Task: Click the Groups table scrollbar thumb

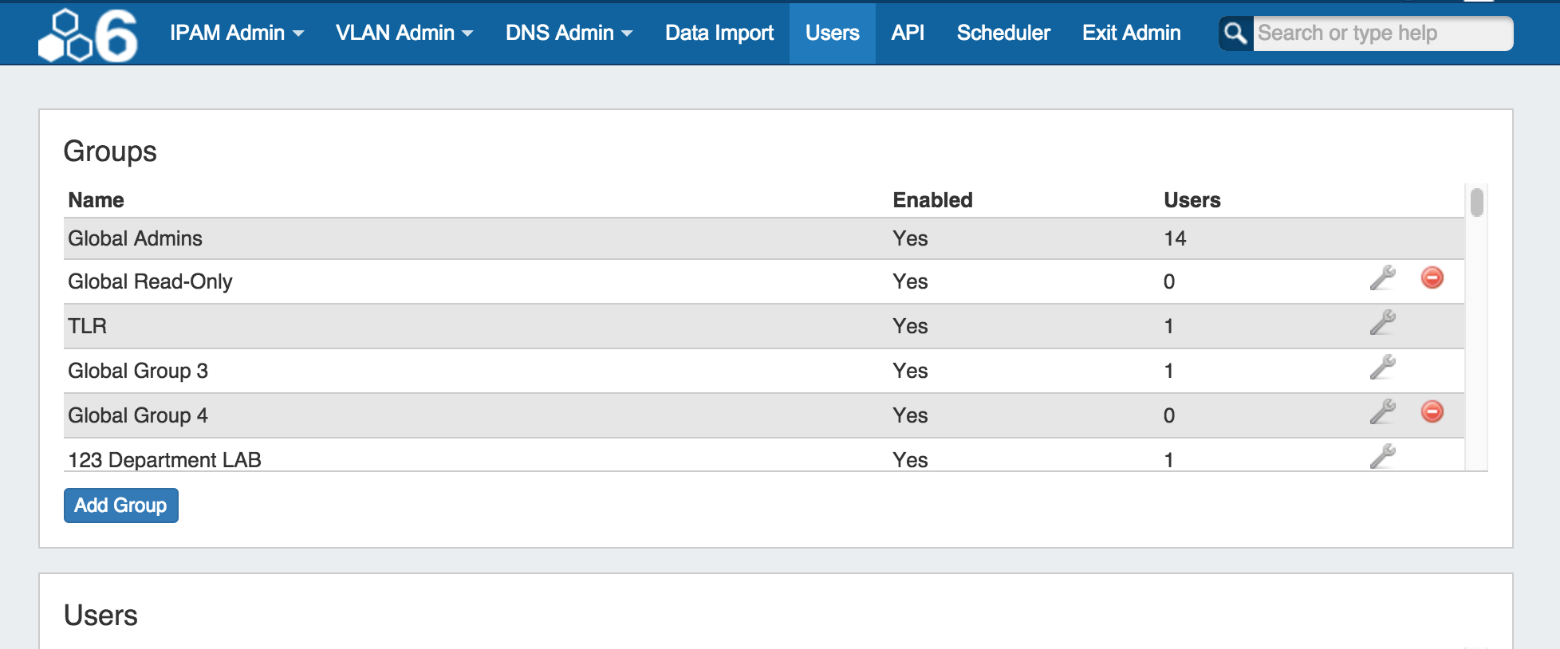Action: pyautogui.click(x=1477, y=203)
